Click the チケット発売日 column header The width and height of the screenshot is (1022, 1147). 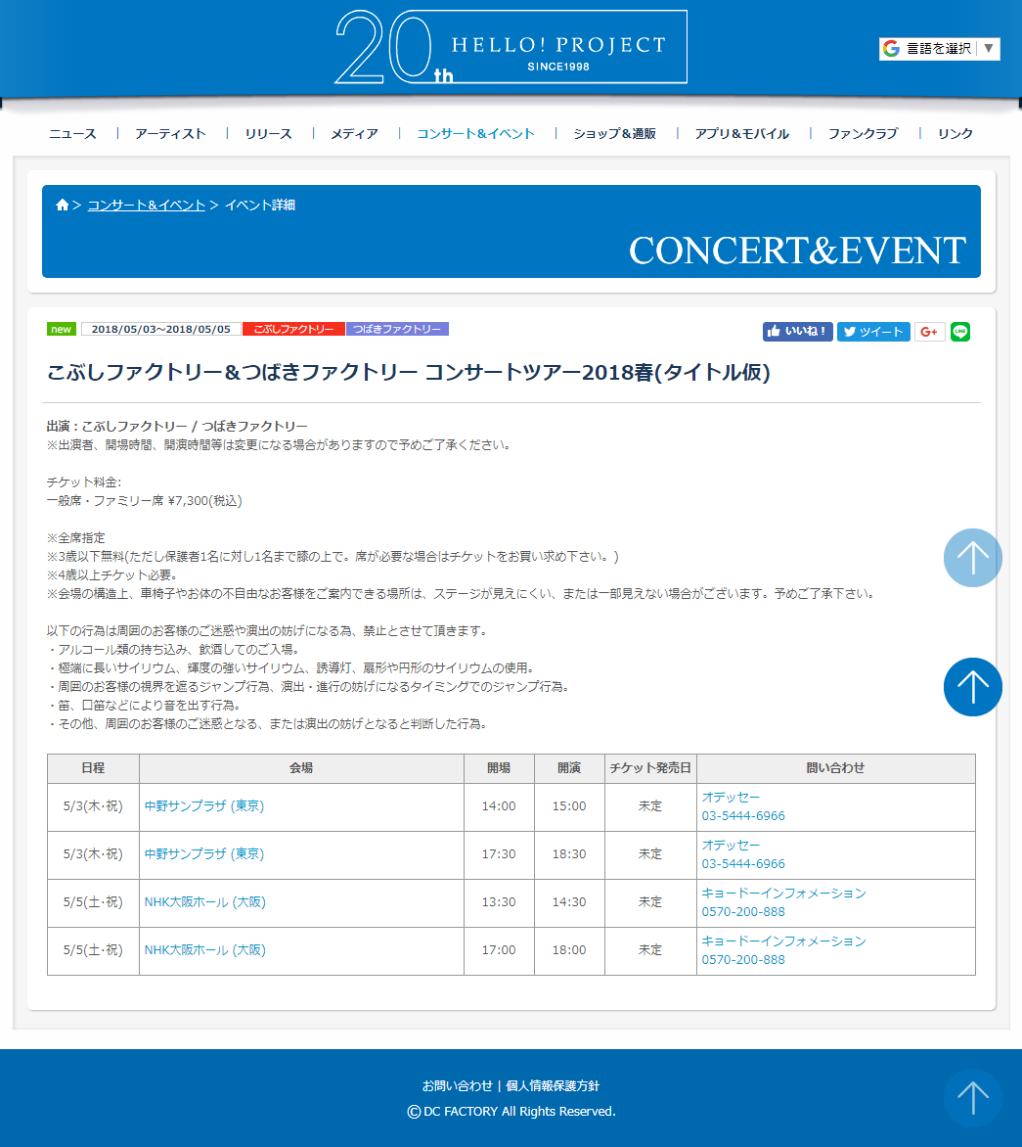point(650,768)
